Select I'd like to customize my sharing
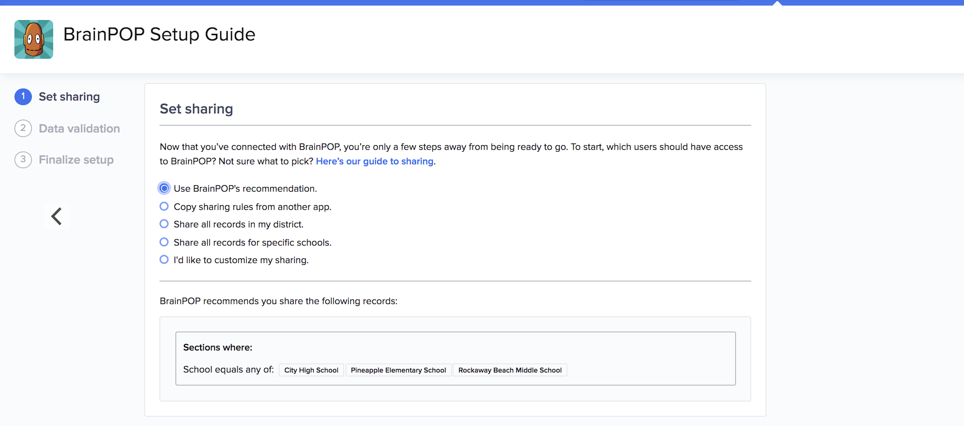Screen dimensions: 964x426 [x=164, y=260]
